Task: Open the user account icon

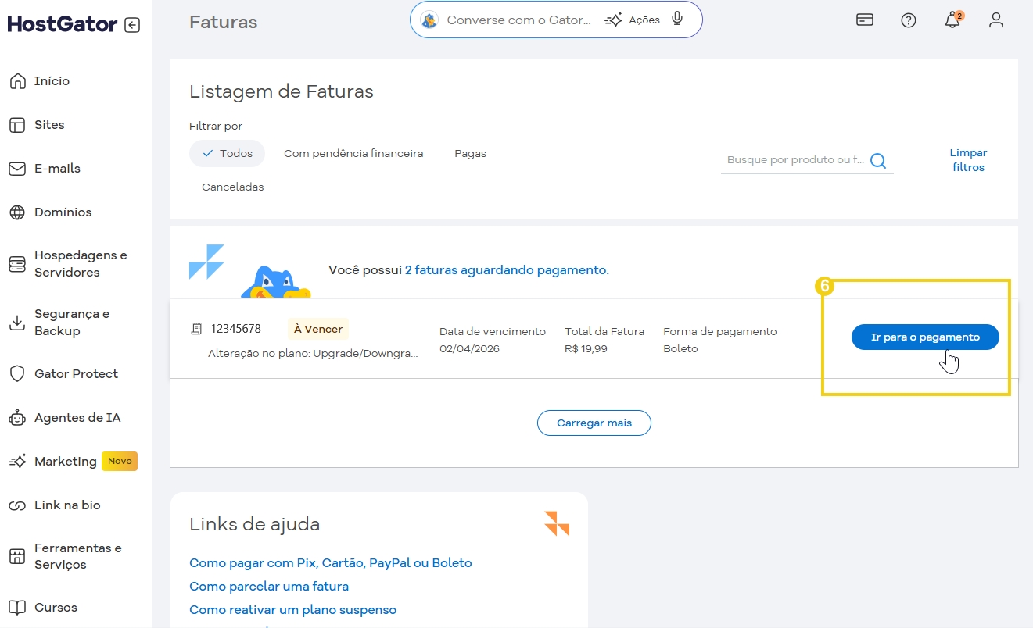Action: 996,20
